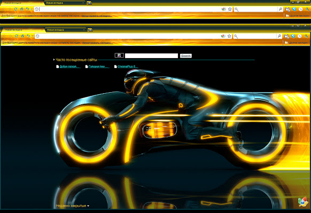Open third most-visited link ChromePlus
The image size is (311, 213).
coord(126,67)
